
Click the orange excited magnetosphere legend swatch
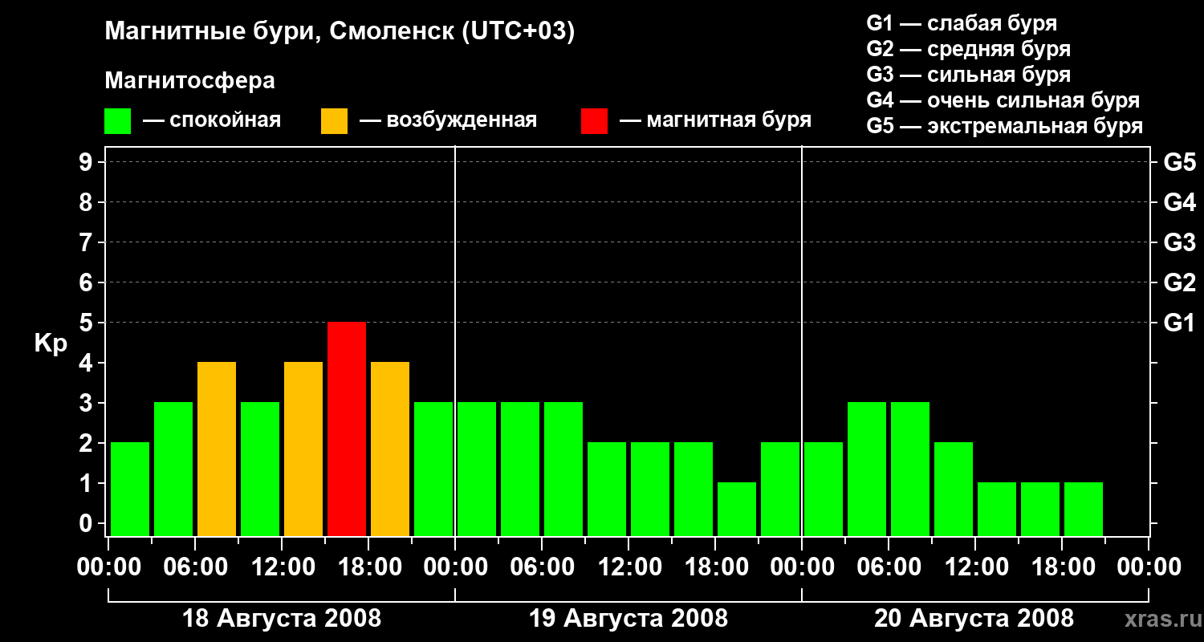[x=334, y=121]
